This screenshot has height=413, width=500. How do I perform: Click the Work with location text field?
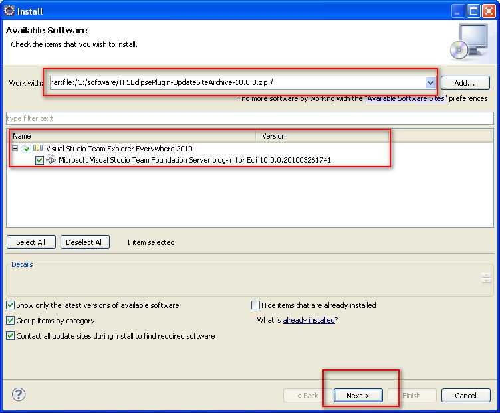[x=237, y=83]
